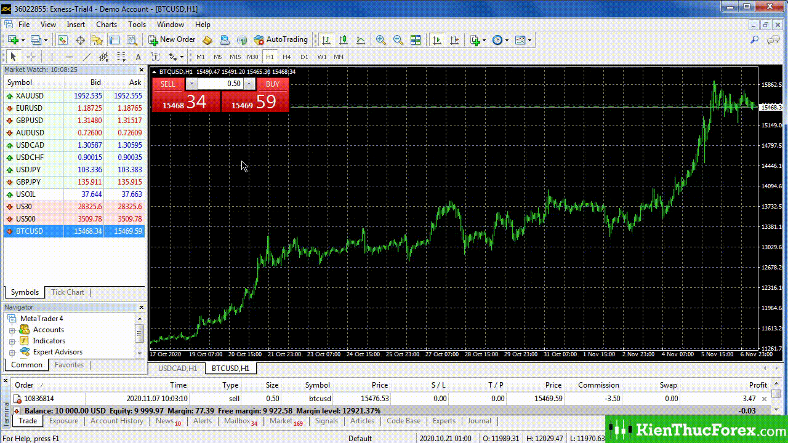
Task: Click the SELL one-click trading button
Action: 168,84
